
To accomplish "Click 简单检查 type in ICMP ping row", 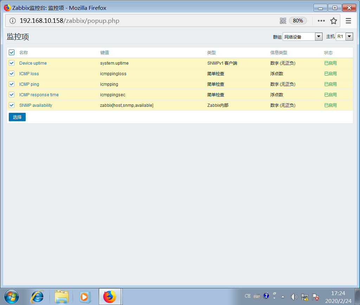I will 216,84.
